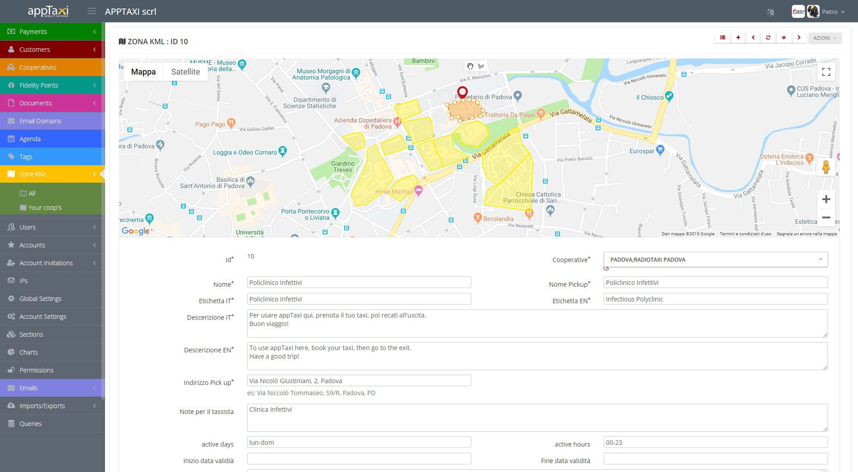
Task: Select the hand pan tool on map
Action: (x=470, y=66)
